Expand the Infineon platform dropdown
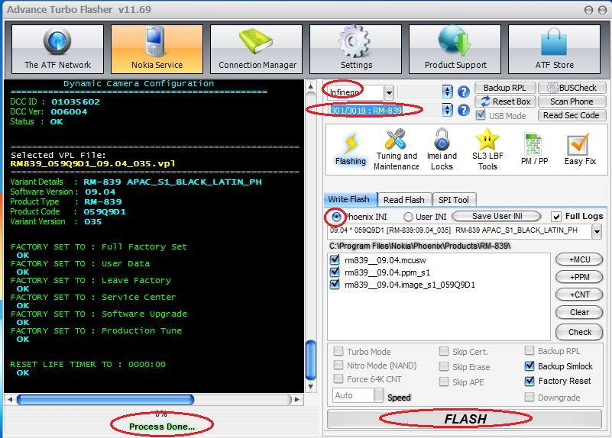 pos(389,92)
